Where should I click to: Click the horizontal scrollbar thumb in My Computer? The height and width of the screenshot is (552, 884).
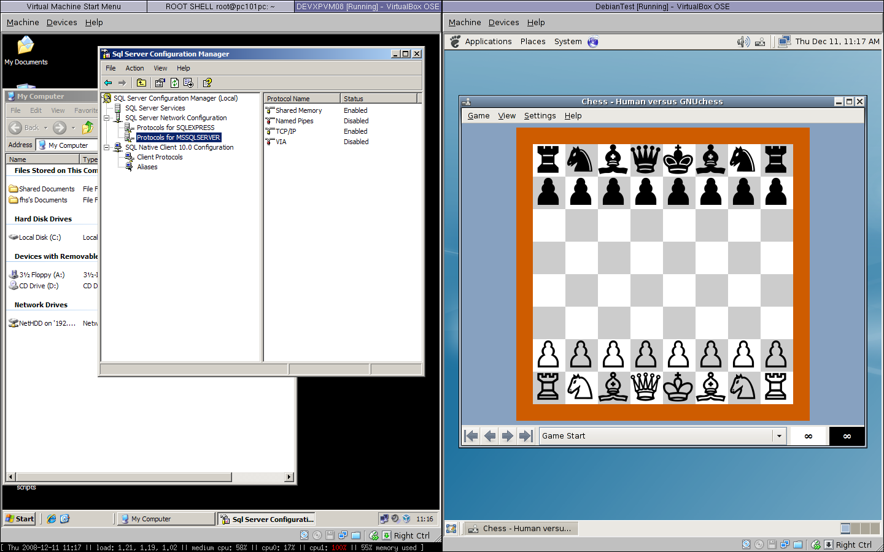coord(124,477)
